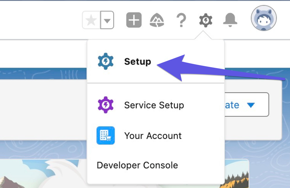
Task: Launch Developer Console
Action: pyautogui.click(x=137, y=165)
